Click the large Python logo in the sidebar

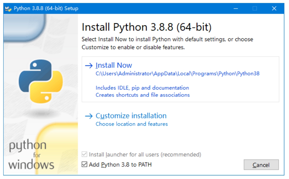coord(41,81)
